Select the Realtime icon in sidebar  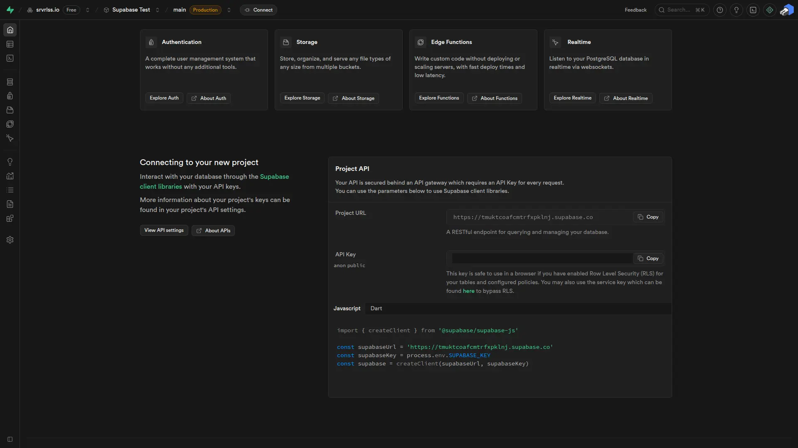(x=10, y=138)
